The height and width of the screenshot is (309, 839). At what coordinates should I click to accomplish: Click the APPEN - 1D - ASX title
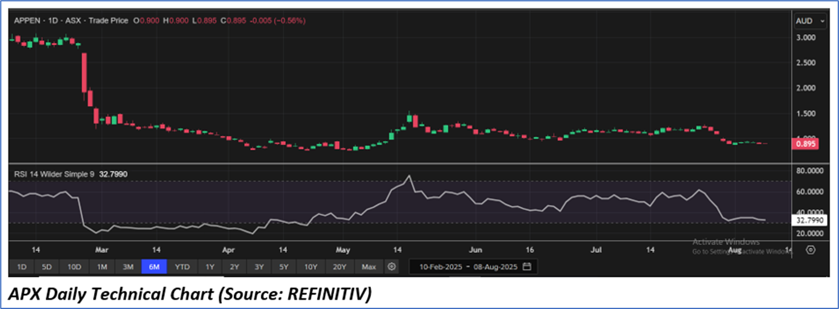tap(56, 21)
